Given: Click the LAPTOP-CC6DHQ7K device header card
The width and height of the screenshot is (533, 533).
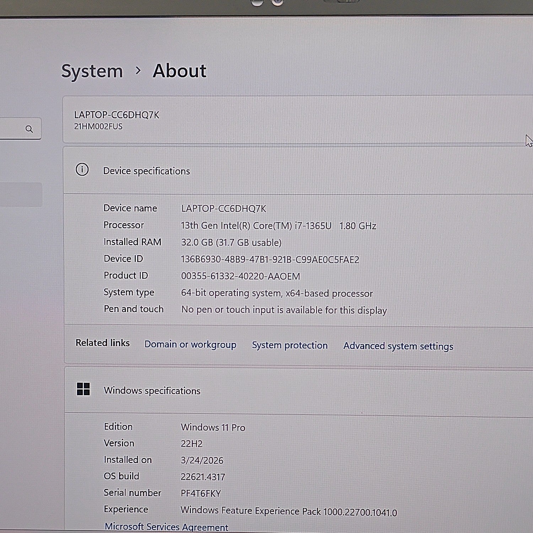Looking at the screenshot, I should pos(298,120).
